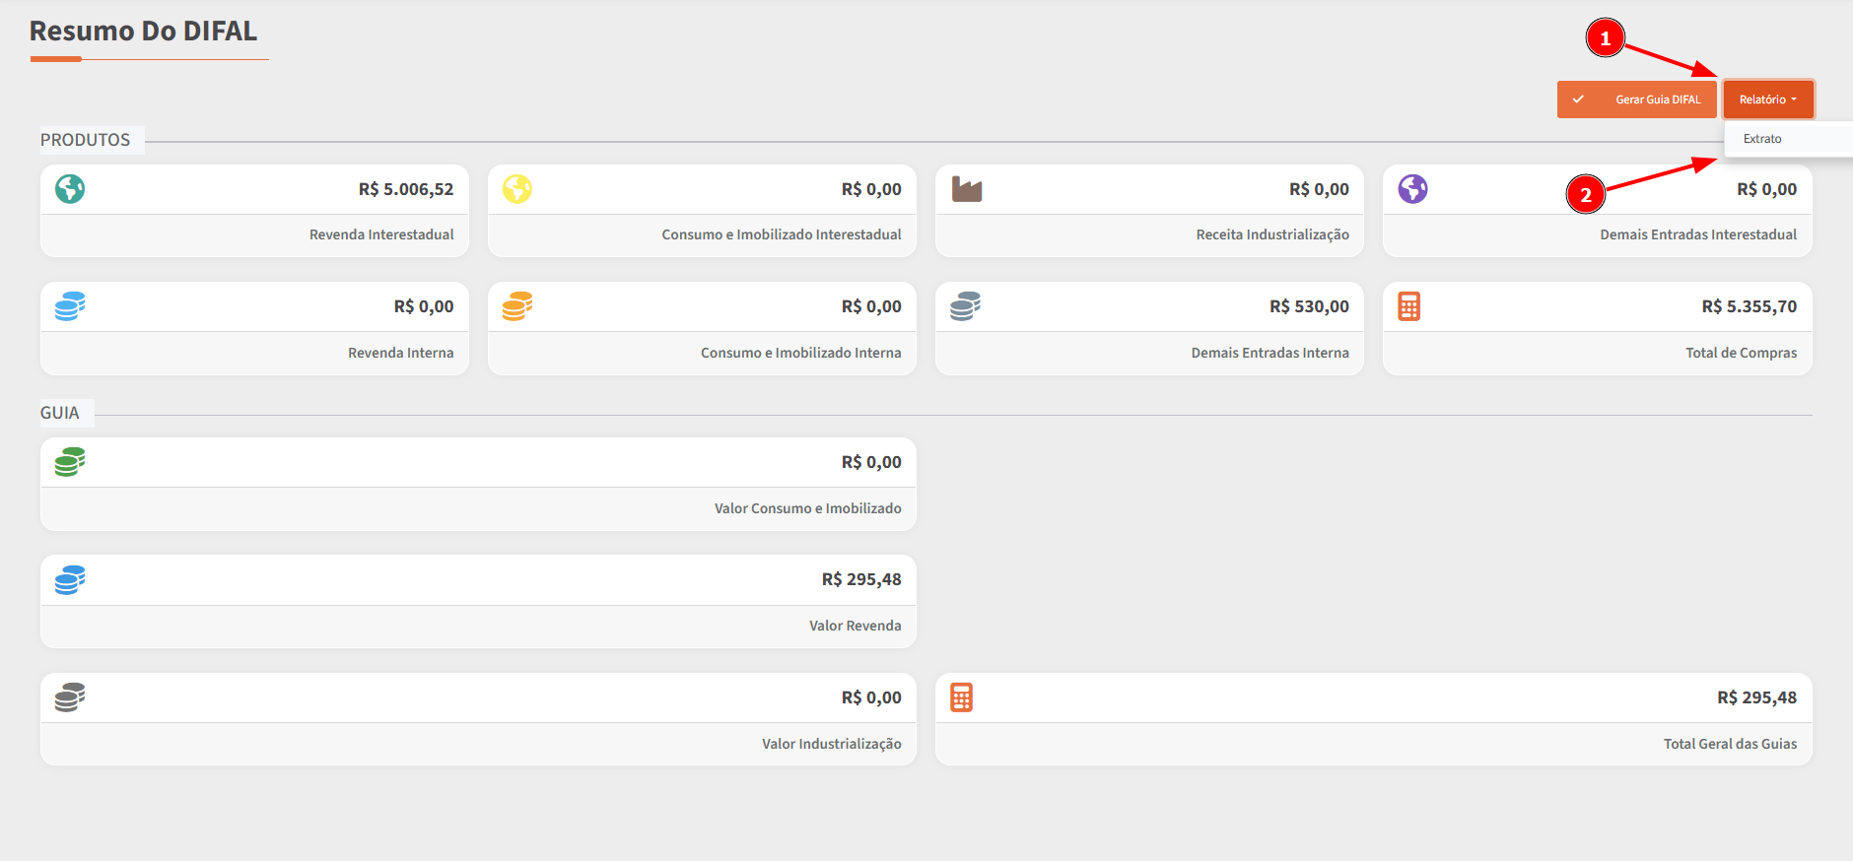1853x861 pixels.
Task: Select Extrato from the Relatório menu
Action: [x=1762, y=139]
